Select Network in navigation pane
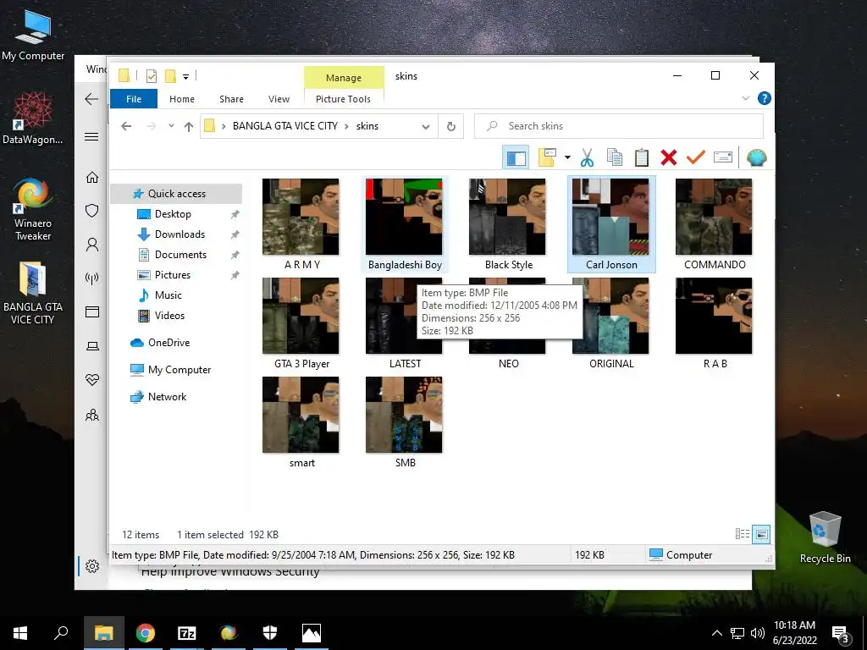The image size is (867, 650). point(167,397)
